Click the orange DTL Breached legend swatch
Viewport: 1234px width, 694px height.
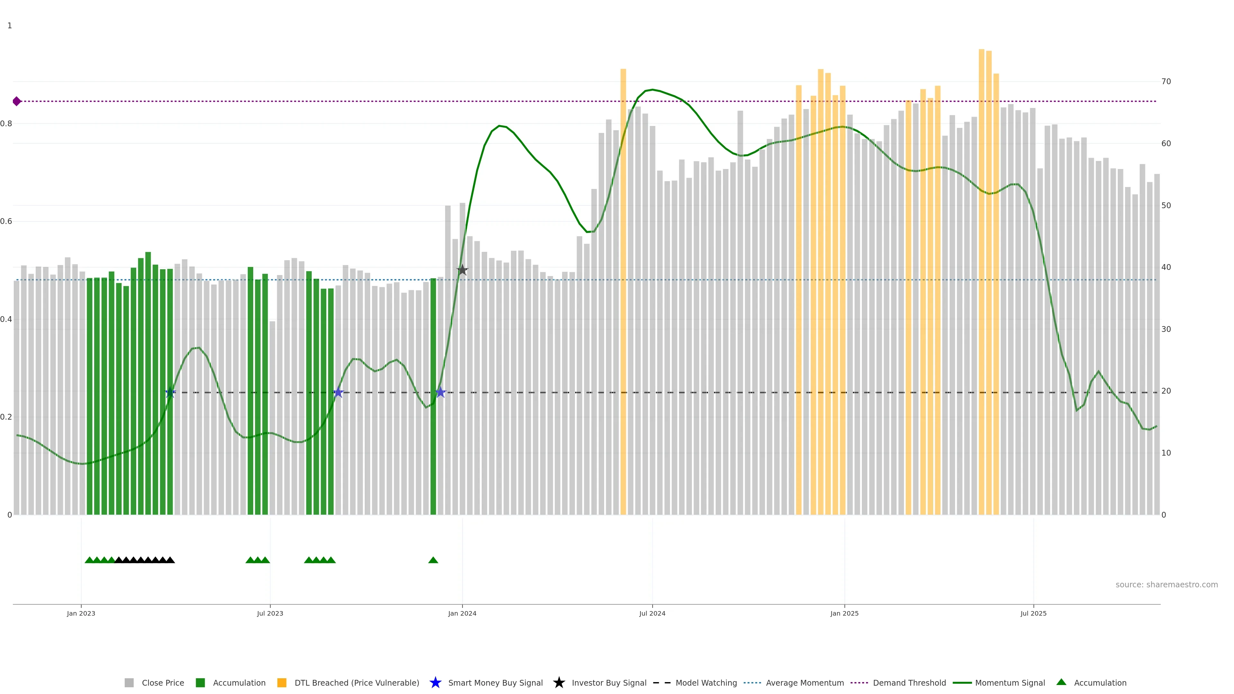(x=282, y=682)
